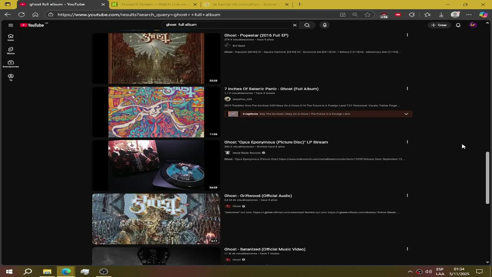Viewport: 492px width, 277px height.
Task: Open the extension showing >1k badge
Action: coord(384,15)
